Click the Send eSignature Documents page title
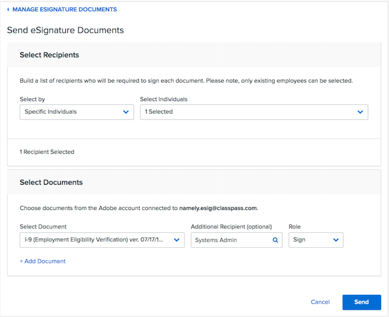The width and height of the screenshot is (389, 317). 65,30
